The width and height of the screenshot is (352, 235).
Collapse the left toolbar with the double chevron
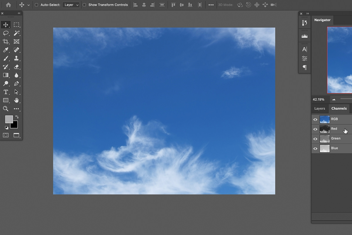pos(19,13)
